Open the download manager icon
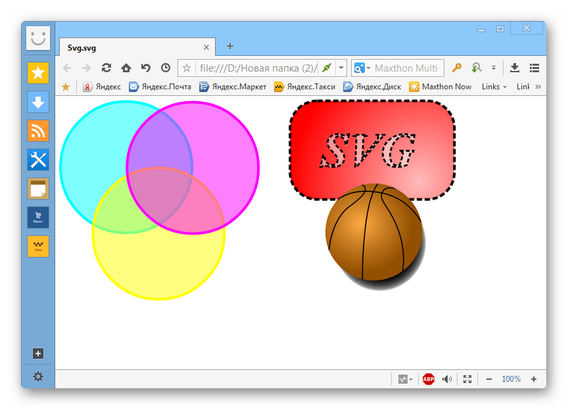This screenshot has width=568, height=410. tap(514, 68)
